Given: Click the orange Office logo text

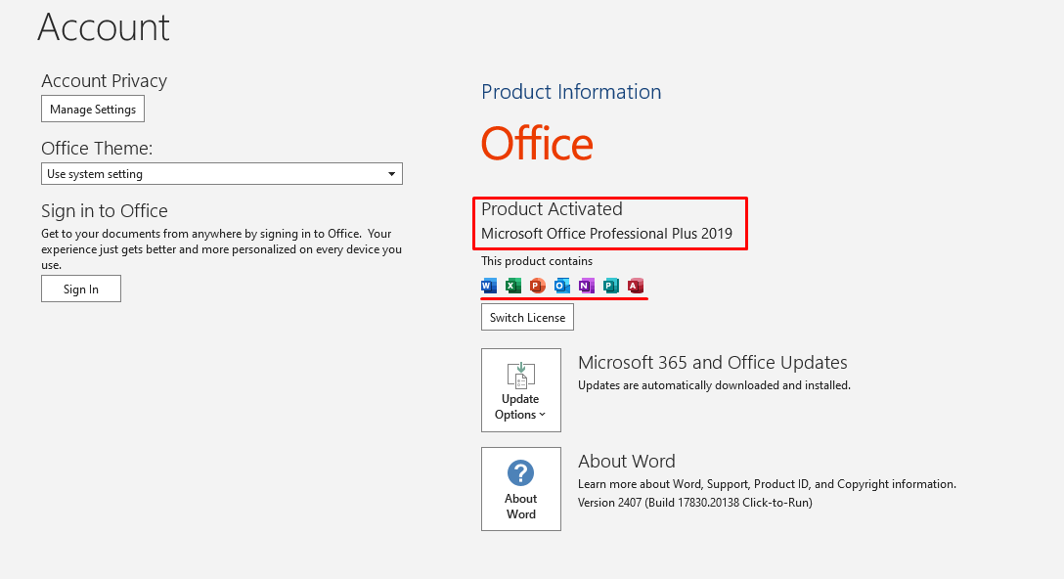Looking at the screenshot, I should pos(537,143).
